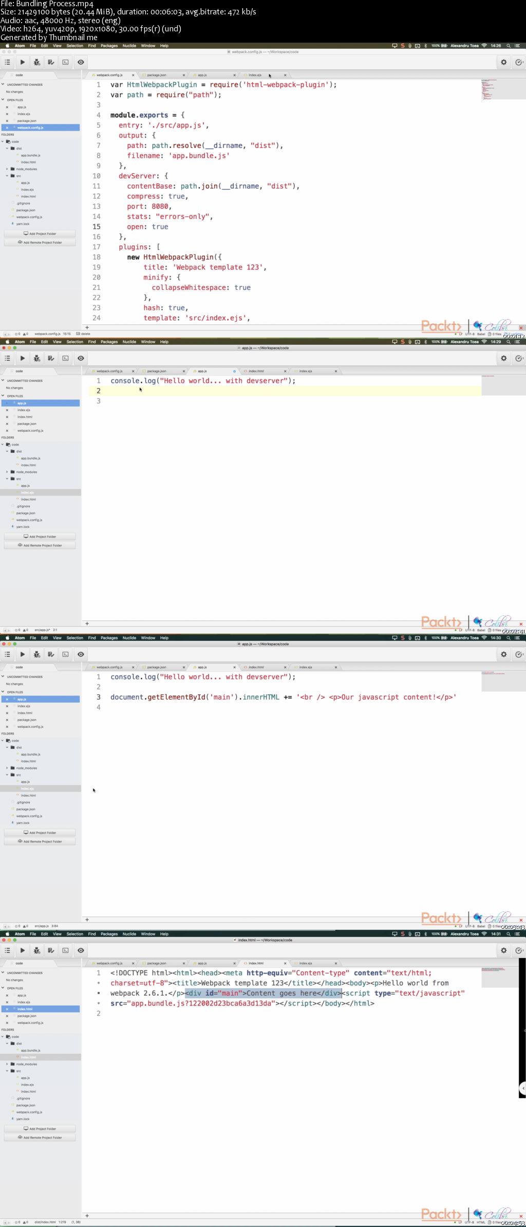The height and width of the screenshot is (1227, 526).
Task: Toggle the eye icon in 14:26 window toolbar
Action: [81, 62]
